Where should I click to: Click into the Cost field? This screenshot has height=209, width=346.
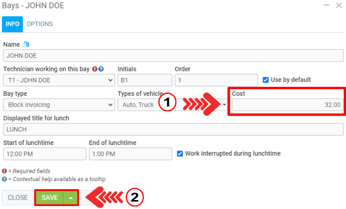(x=287, y=105)
